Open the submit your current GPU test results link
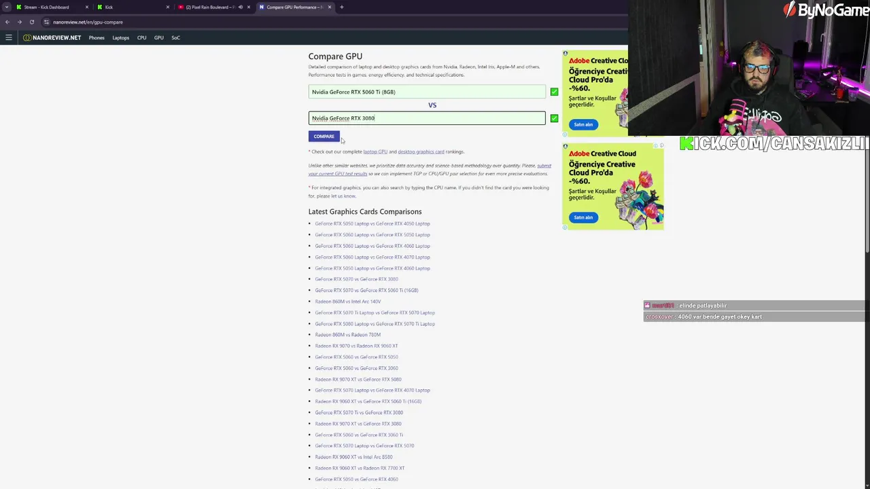The image size is (870, 489). point(430,169)
